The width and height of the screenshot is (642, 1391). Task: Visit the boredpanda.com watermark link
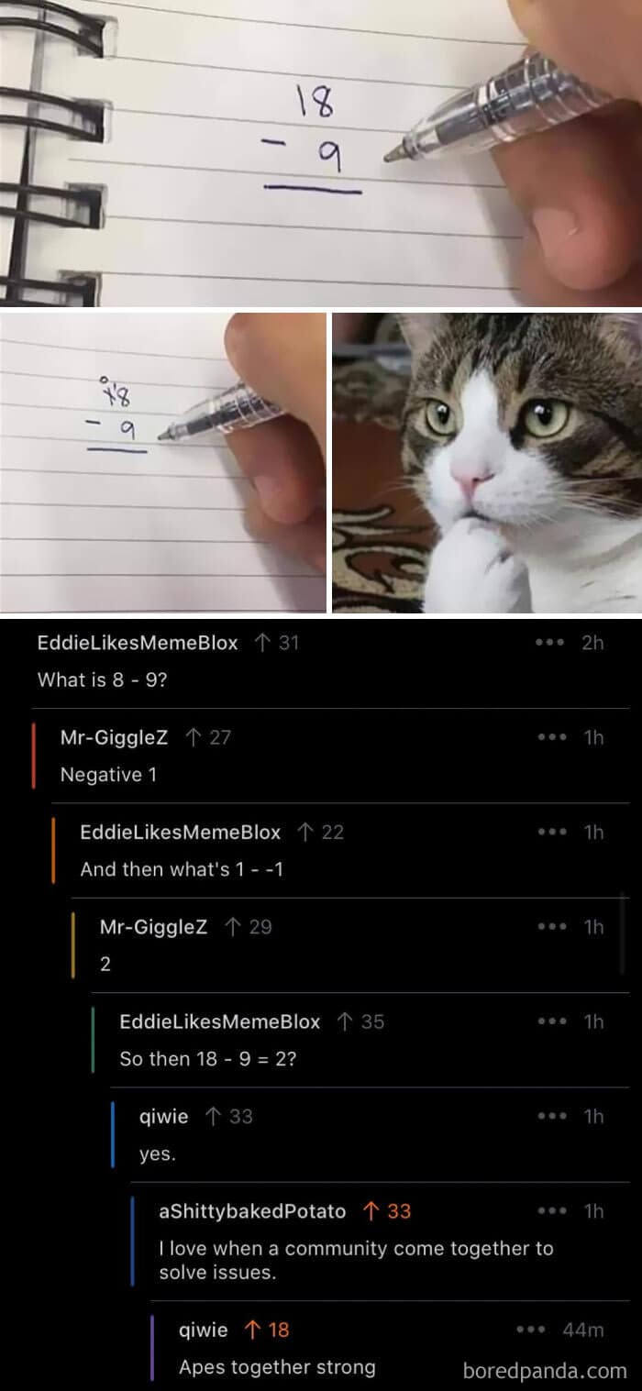point(545,1372)
